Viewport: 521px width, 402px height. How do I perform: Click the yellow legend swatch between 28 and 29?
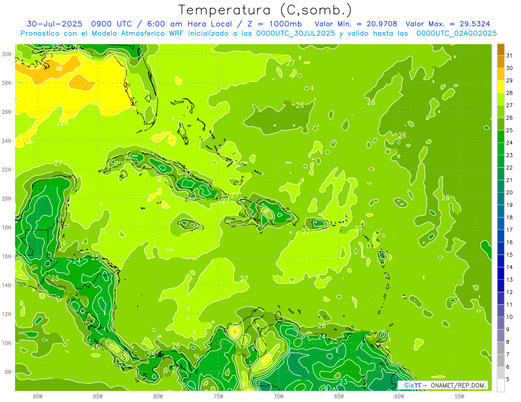coord(501,87)
